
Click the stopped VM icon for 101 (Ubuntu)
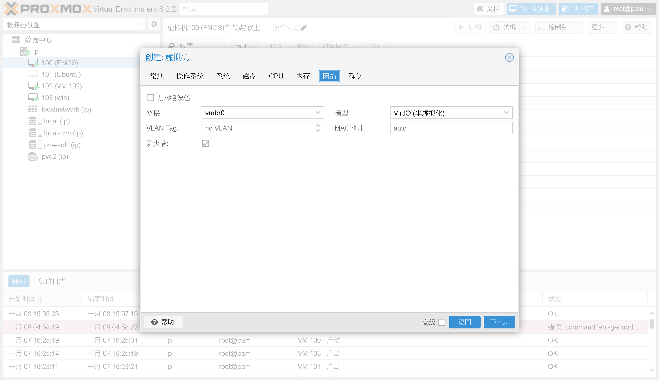click(x=33, y=74)
